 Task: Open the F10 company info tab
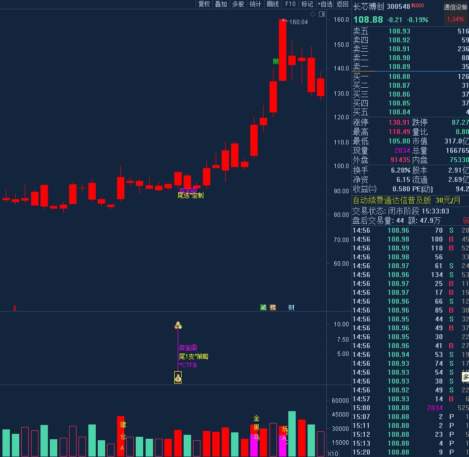click(290, 4)
